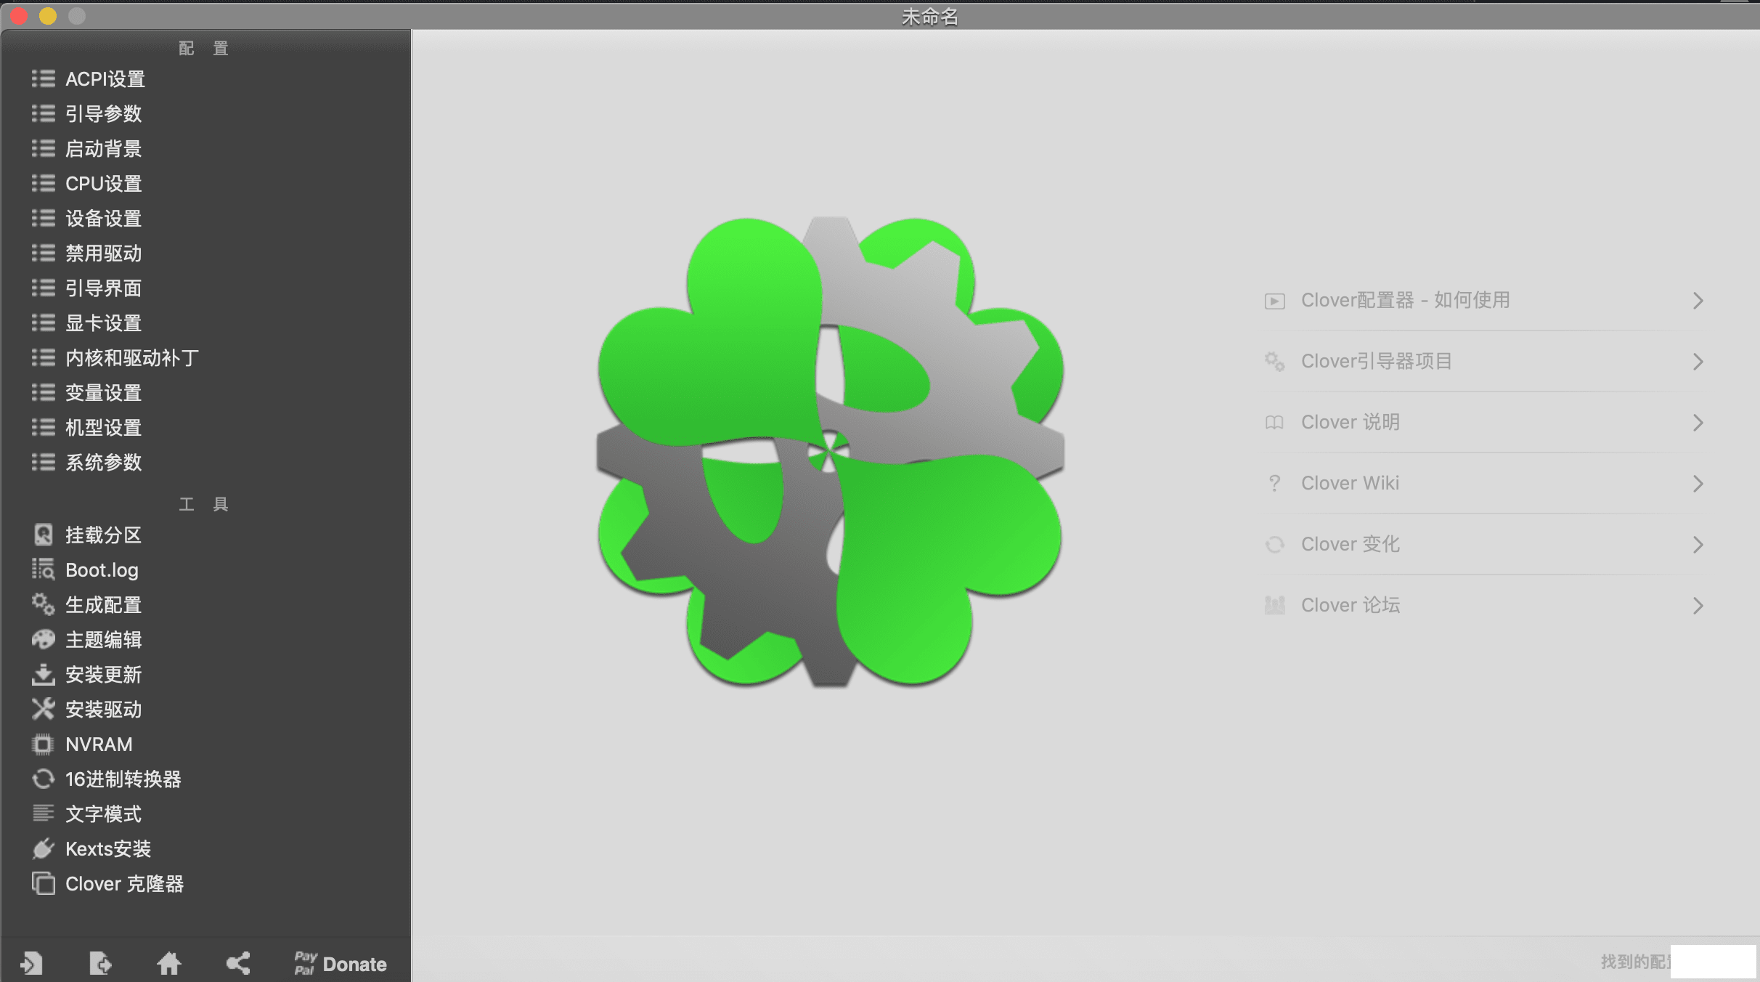Click the 安装更新 download icon
Image resolution: width=1760 pixels, height=982 pixels.
pos(44,675)
